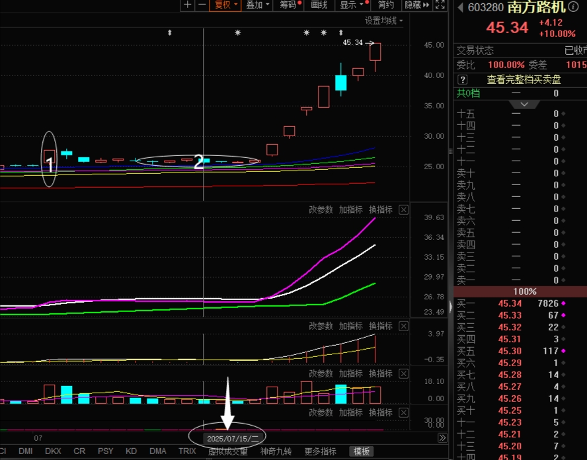Click the 交易状态 label

point(475,50)
